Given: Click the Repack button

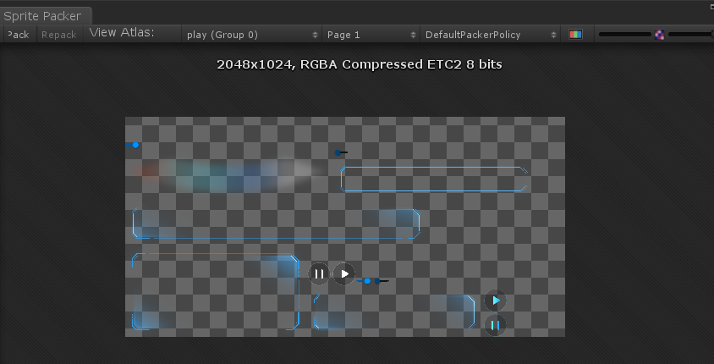Looking at the screenshot, I should pos(58,35).
